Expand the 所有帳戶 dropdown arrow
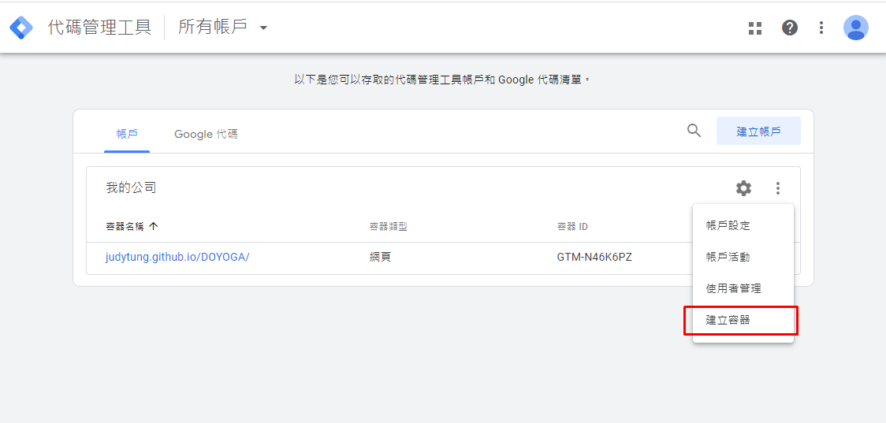The image size is (886, 423). (x=262, y=28)
